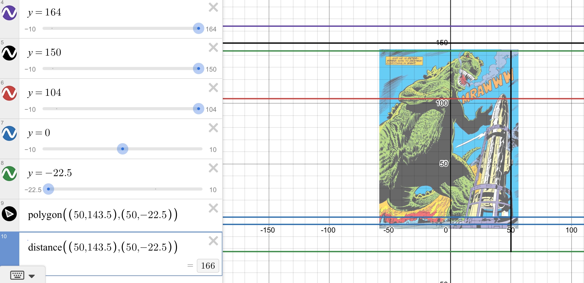The image size is (584, 283).
Task: Click the y = 164 expression text
Action: (45, 12)
